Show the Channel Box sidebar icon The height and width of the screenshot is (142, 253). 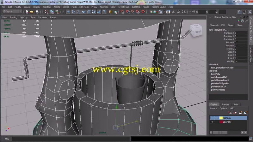(x=250, y=12)
